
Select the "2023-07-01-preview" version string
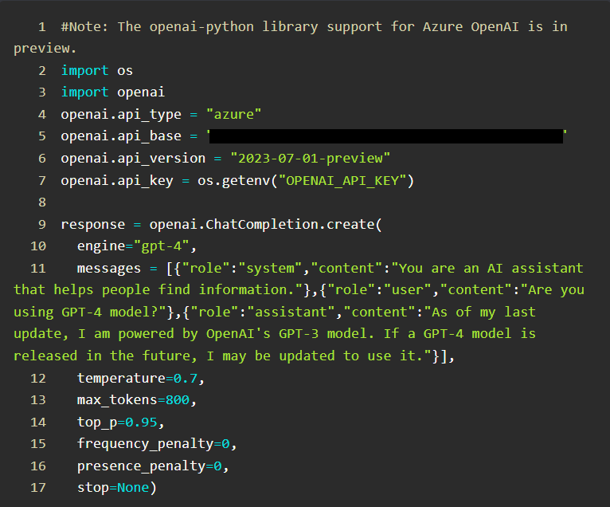(x=310, y=159)
